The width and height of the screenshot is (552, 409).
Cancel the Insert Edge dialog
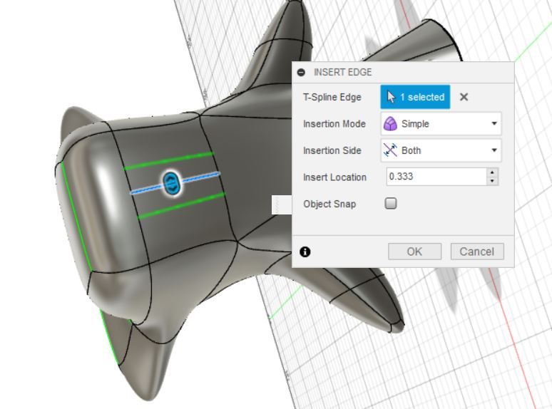(x=477, y=252)
